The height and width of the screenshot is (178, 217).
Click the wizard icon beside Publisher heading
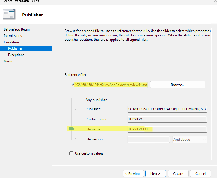[x=9, y=14]
